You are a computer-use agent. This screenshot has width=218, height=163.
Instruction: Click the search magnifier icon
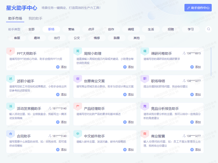pos(208,29)
